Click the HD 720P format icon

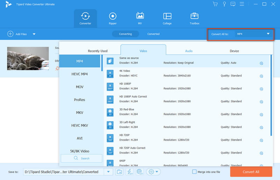click(x=110, y=138)
